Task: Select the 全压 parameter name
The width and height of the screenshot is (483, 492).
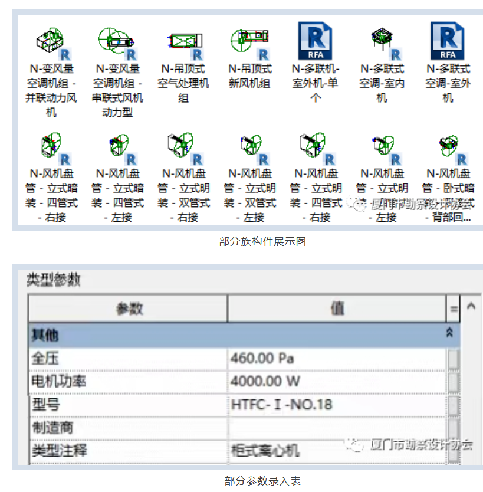Action: pos(45,358)
